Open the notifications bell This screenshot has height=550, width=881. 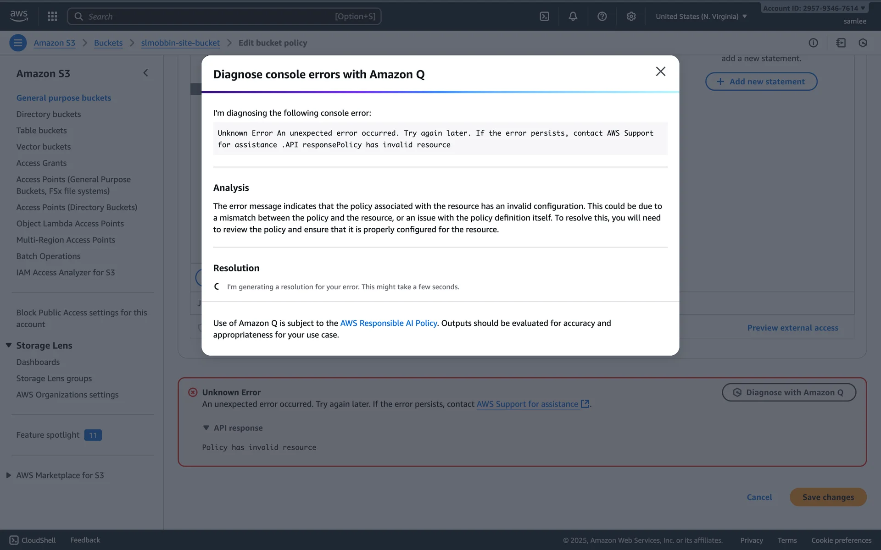(573, 16)
